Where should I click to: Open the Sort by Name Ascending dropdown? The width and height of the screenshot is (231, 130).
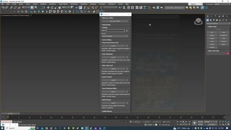coord(115,36)
